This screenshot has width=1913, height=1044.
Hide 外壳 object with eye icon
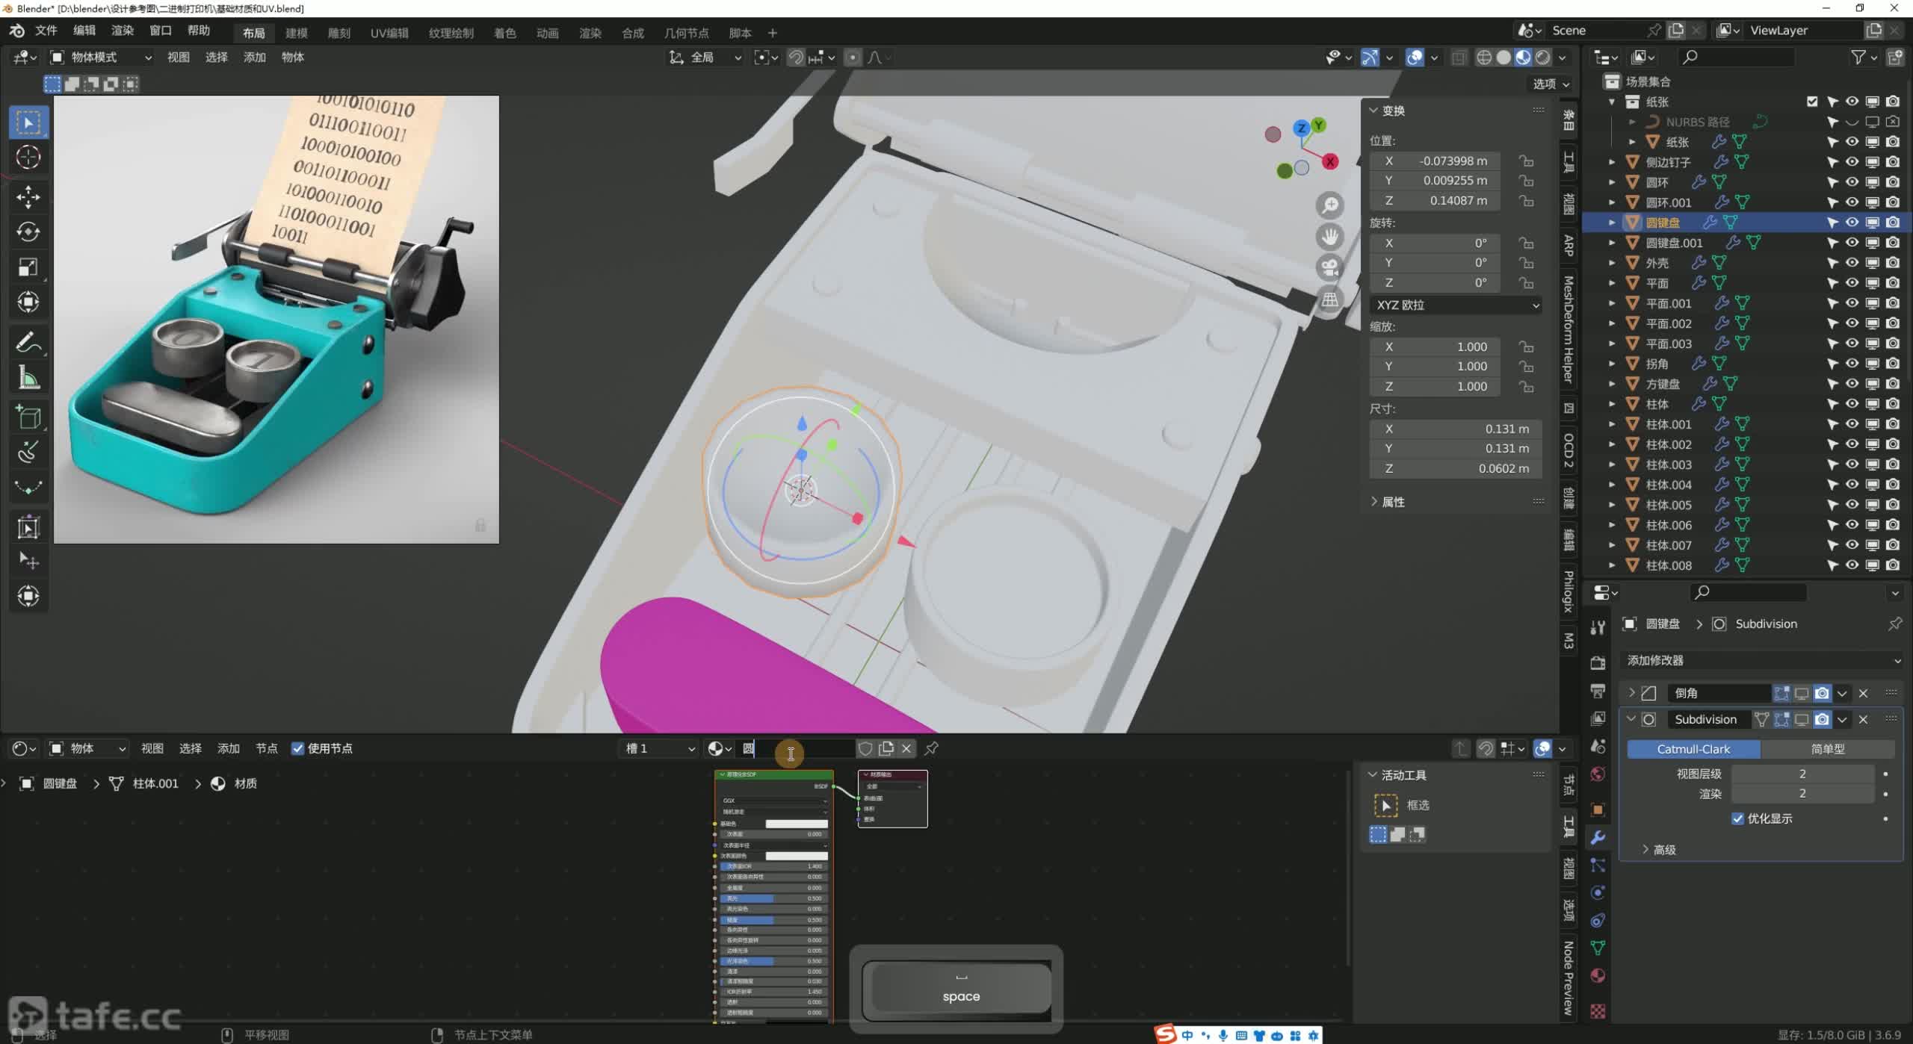coord(1852,263)
